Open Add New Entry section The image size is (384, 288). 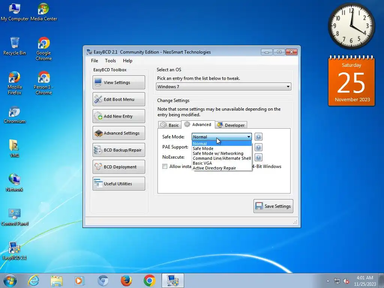(119, 116)
